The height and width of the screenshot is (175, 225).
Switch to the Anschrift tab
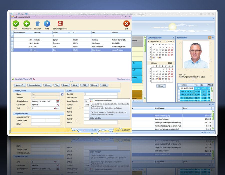tap(20, 85)
